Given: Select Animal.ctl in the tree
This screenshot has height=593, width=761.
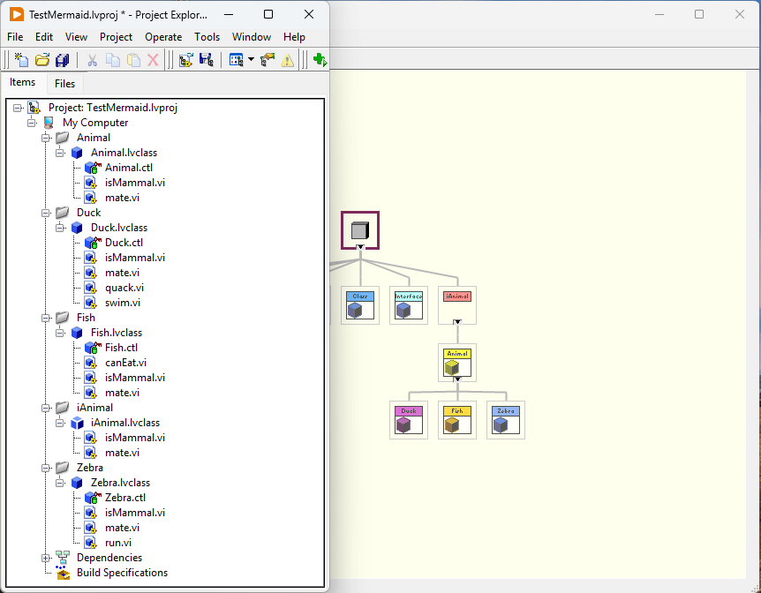Looking at the screenshot, I should click(x=129, y=168).
